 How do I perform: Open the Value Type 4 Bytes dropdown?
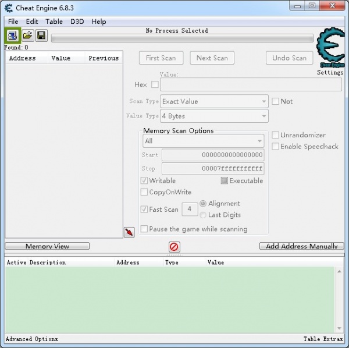214,116
